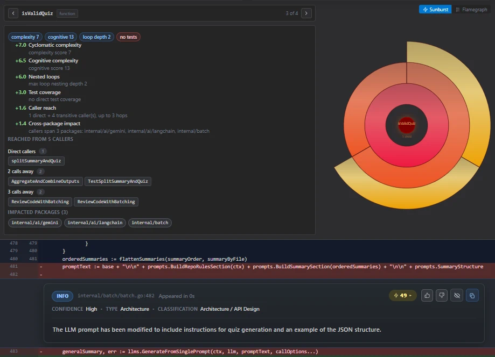Click the 'IMPACTED PACKAGES (3)' heading
495x357 pixels.
(38, 212)
